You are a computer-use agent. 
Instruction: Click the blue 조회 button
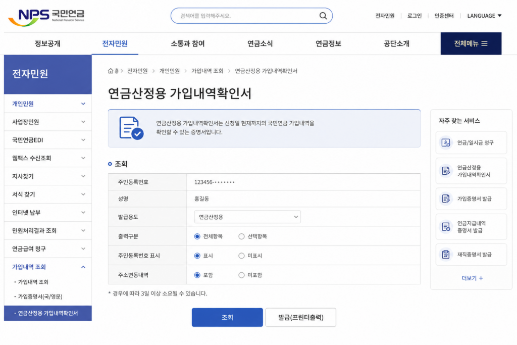[x=227, y=317]
